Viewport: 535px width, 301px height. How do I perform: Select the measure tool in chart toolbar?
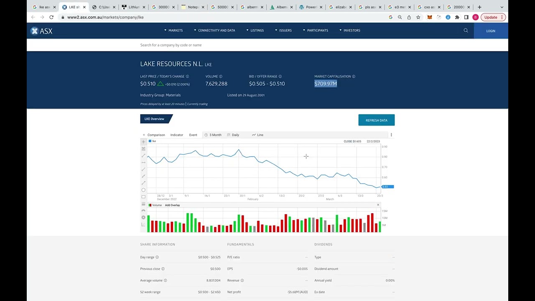(143, 149)
